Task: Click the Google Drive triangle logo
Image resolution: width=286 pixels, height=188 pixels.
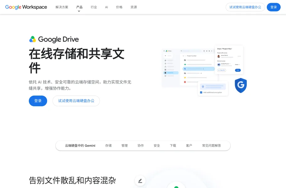Action: click(33, 39)
